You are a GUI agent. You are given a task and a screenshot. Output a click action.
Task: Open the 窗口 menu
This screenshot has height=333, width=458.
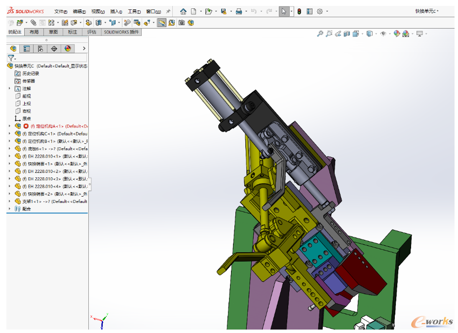(153, 11)
